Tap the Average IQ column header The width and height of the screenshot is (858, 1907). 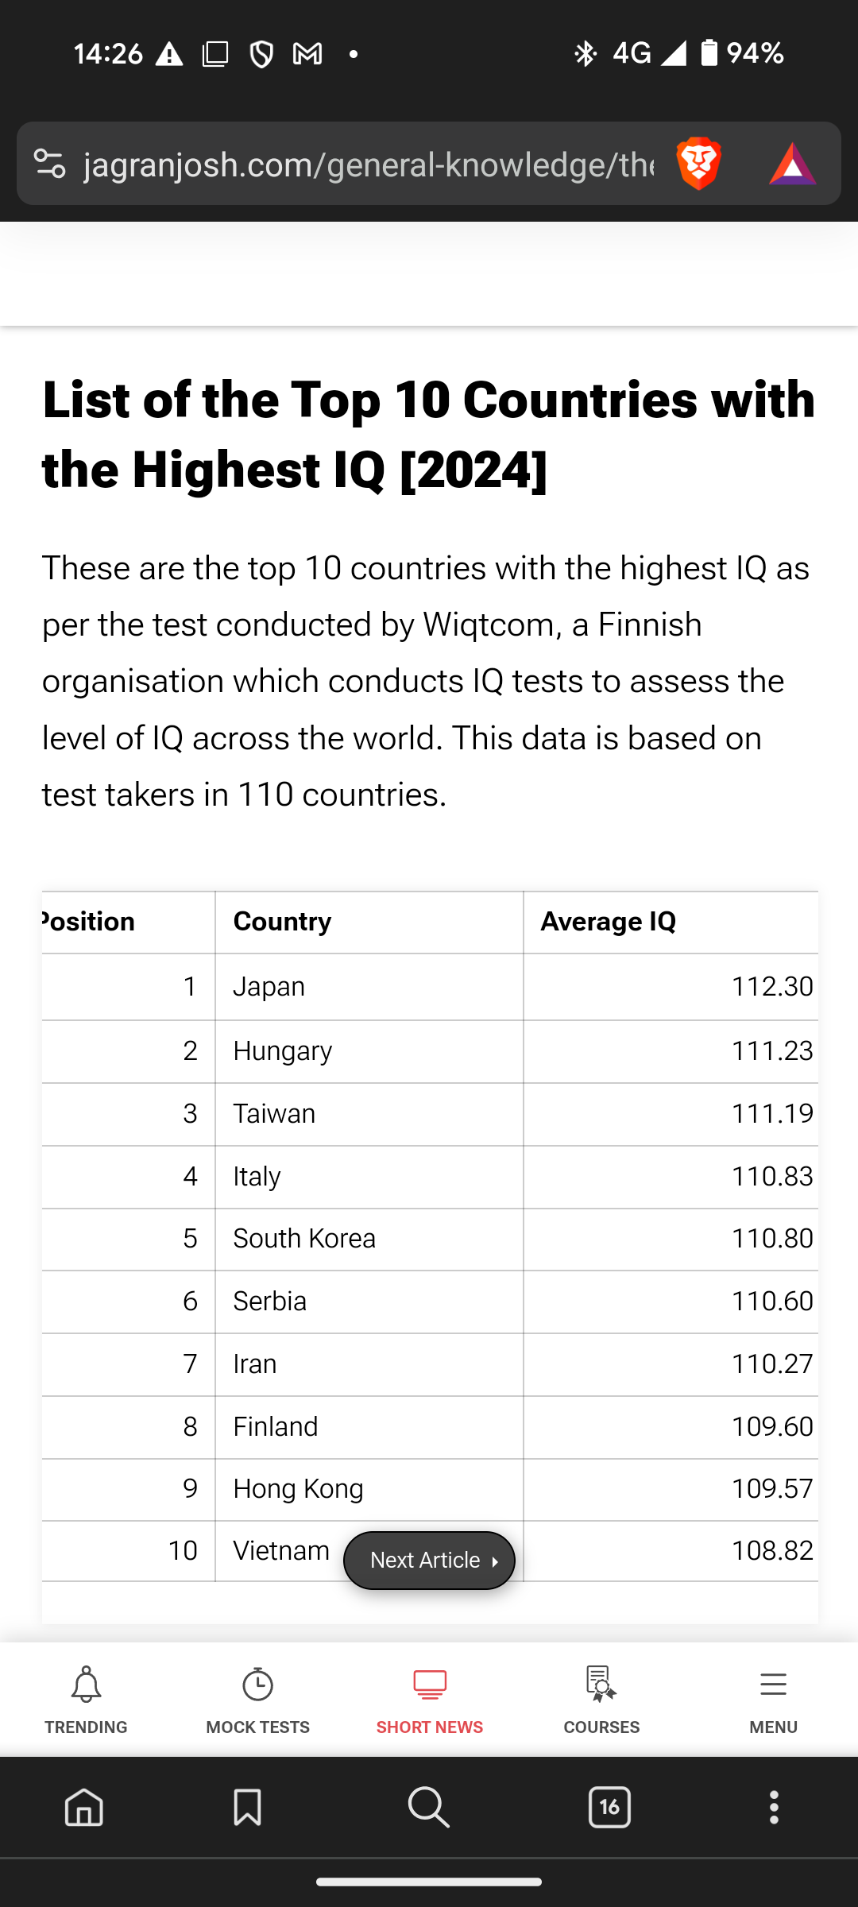(609, 922)
